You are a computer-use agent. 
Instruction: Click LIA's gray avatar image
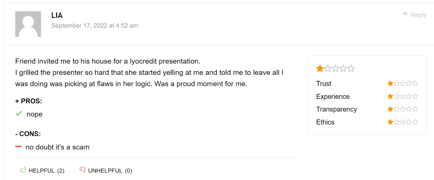[x=28, y=24]
